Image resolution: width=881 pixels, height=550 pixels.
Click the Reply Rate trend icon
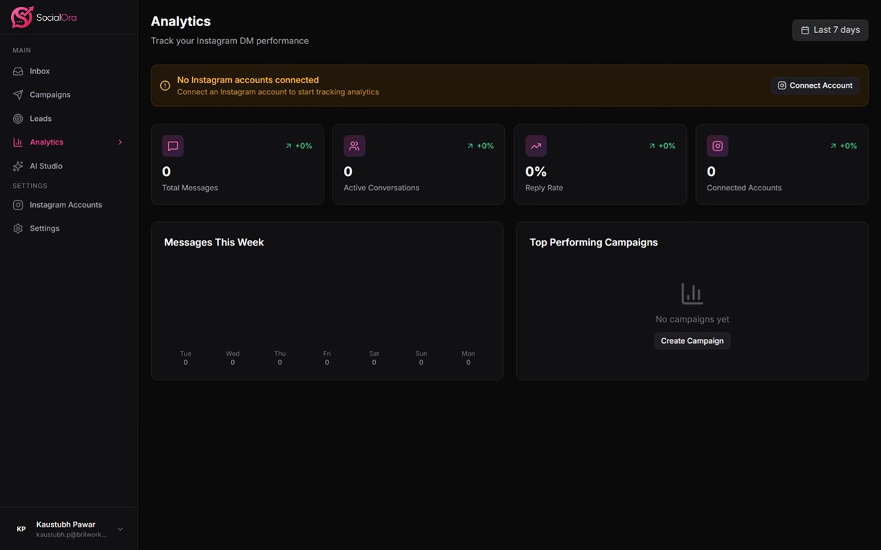(535, 146)
